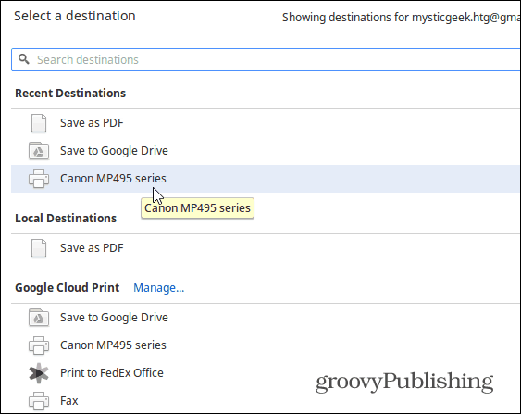This screenshot has width=521, height=414.
Task: Choose Save to Google Drive in Recent Destinations
Action: point(114,151)
